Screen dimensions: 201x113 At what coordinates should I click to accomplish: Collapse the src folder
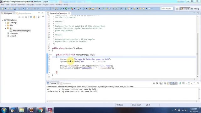6,28
